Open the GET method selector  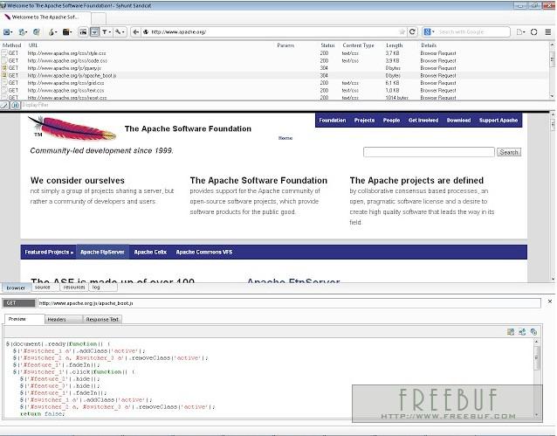point(19,303)
